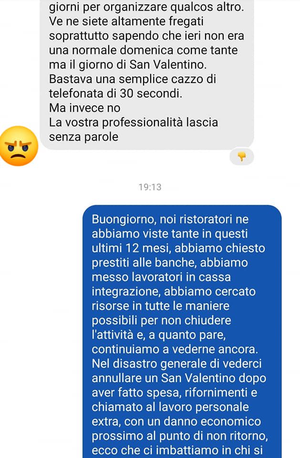The height and width of the screenshot is (458, 300).
Task: Click the "senza parole" text
Action: click(x=83, y=137)
